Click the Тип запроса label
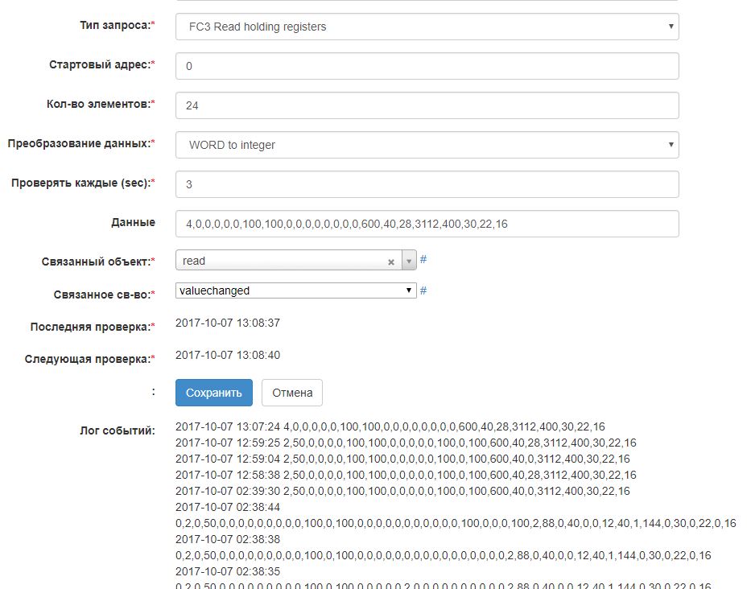 click(118, 26)
